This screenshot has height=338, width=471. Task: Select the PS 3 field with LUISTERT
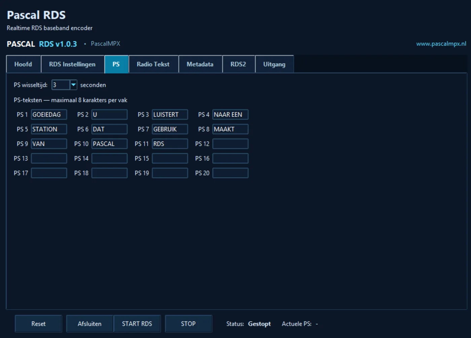(x=170, y=115)
